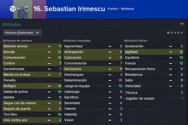Click the Atributos section heading
This screenshot has width=188, height=125.
pyautogui.click(x=12, y=24)
